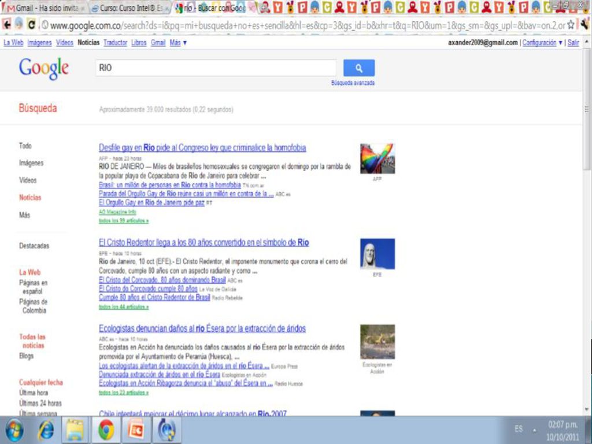Click the page vertical scrollbar
This screenshot has width=592, height=444.
point(586,109)
